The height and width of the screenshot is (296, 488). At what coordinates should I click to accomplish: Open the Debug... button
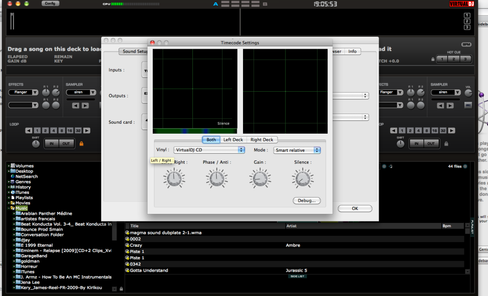pyautogui.click(x=307, y=201)
